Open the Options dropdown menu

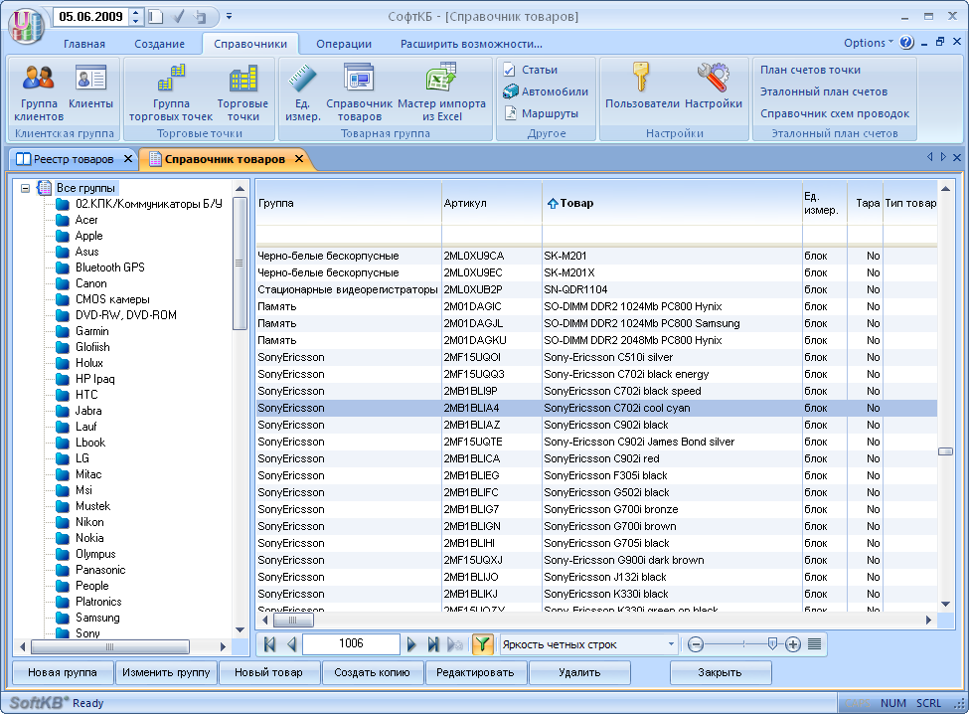[x=869, y=43]
